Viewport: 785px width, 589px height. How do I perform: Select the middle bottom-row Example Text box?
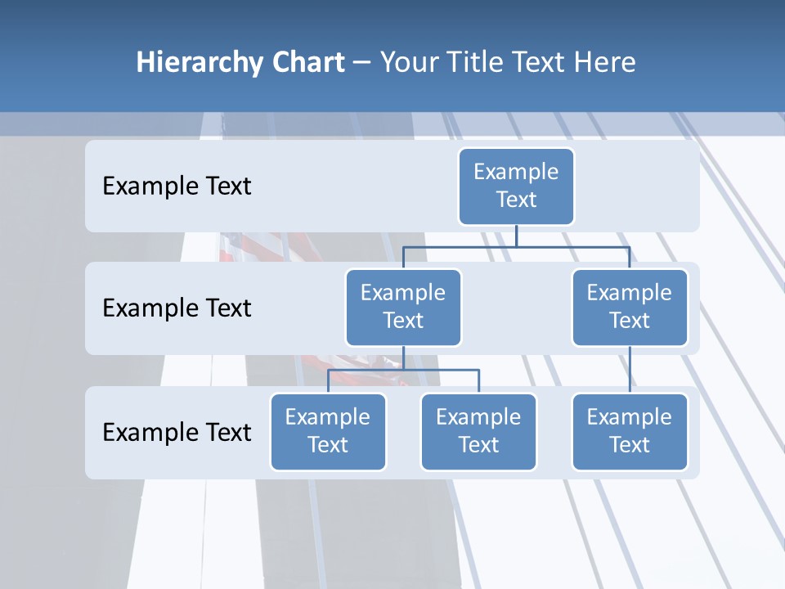(478, 431)
